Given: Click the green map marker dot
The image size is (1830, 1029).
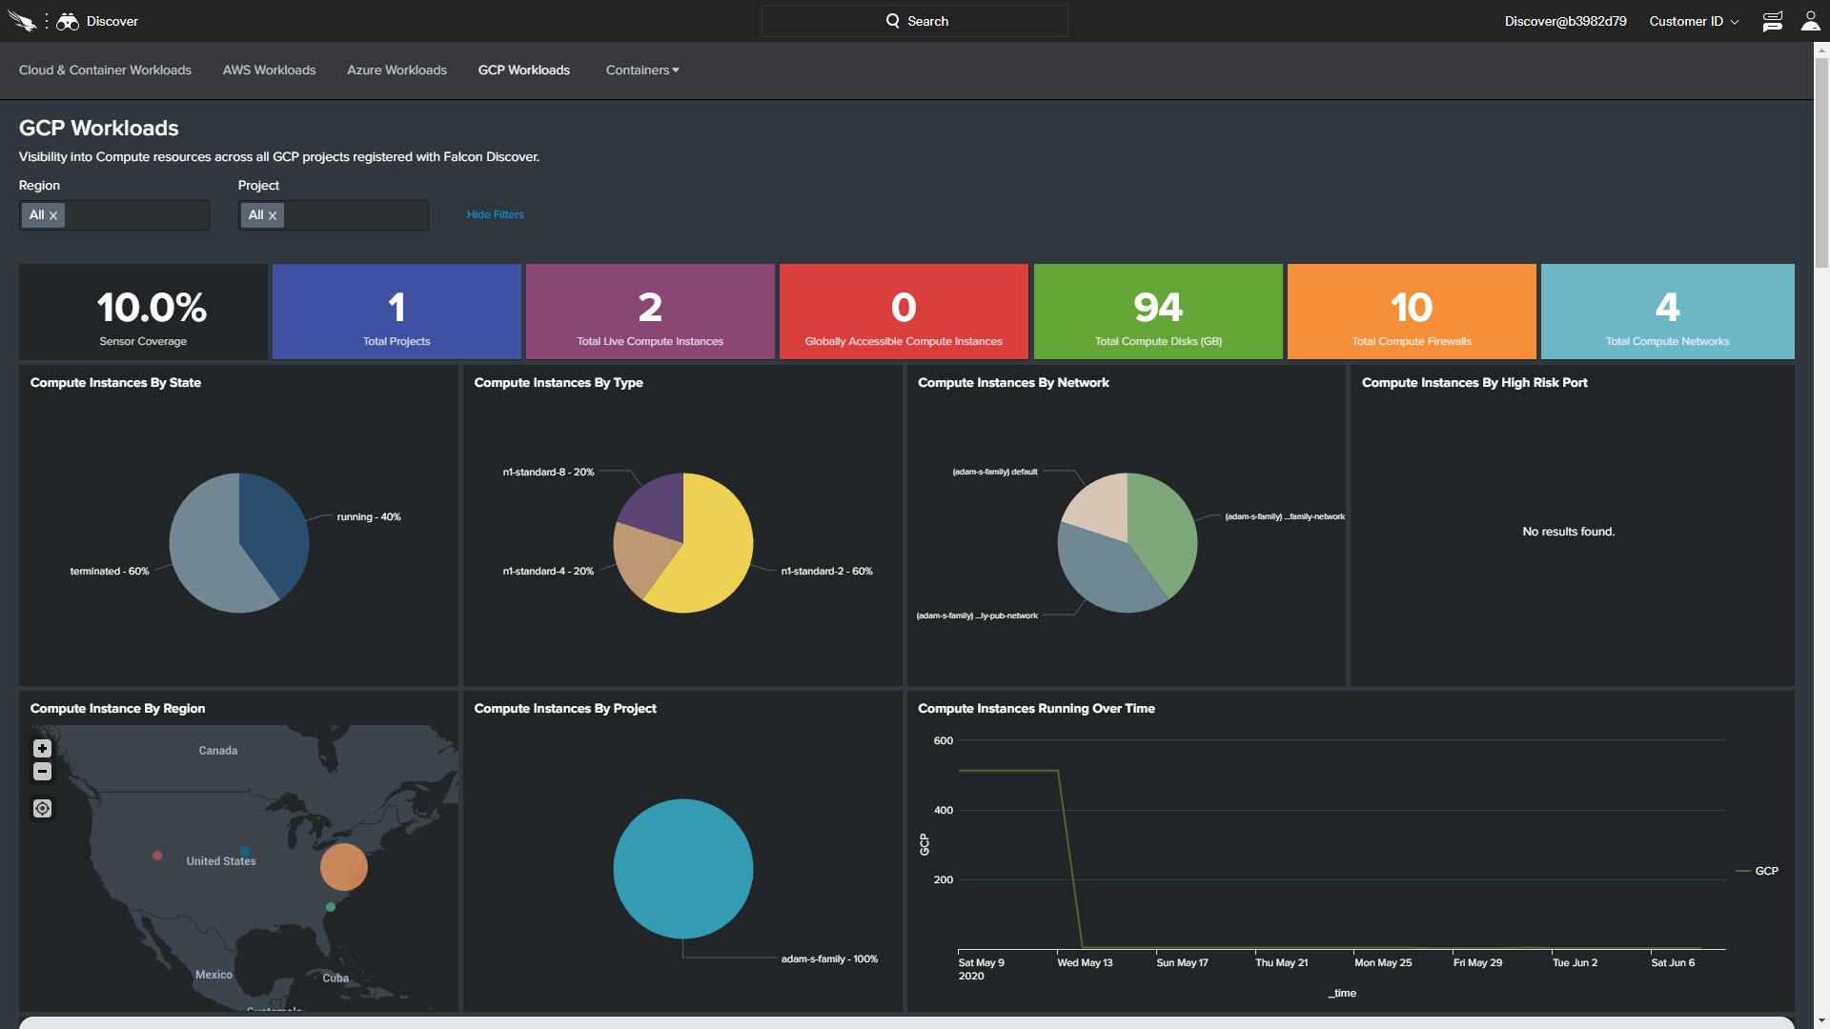Looking at the screenshot, I should click(x=331, y=907).
